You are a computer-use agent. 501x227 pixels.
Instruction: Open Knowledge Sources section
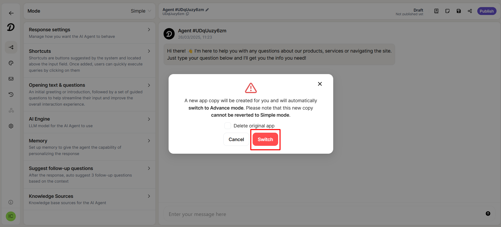(89, 199)
